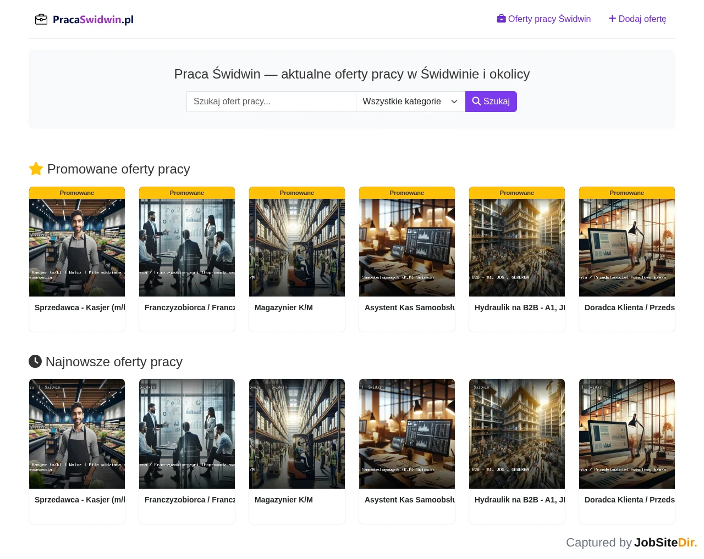
Task: Select the promoted Magazynier K/M warehouse image
Action: (297, 248)
